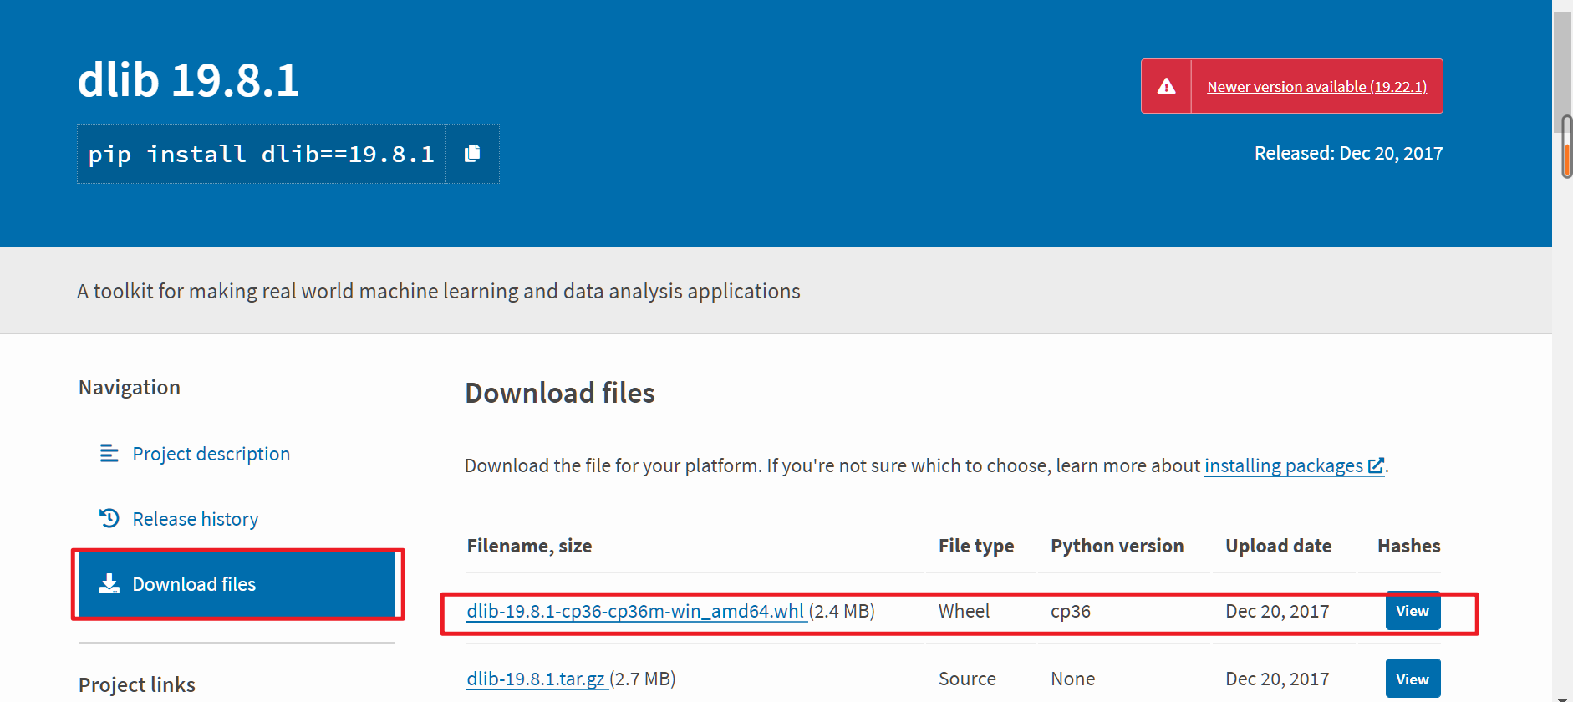
Task: Click the toolkit summary description text
Action: pyautogui.click(x=439, y=291)
